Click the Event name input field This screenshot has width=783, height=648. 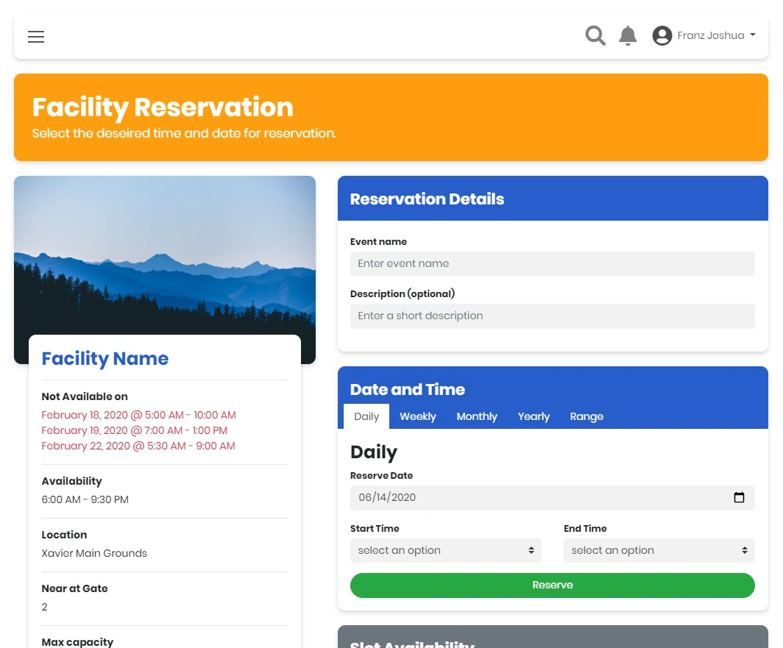[552, 263]
